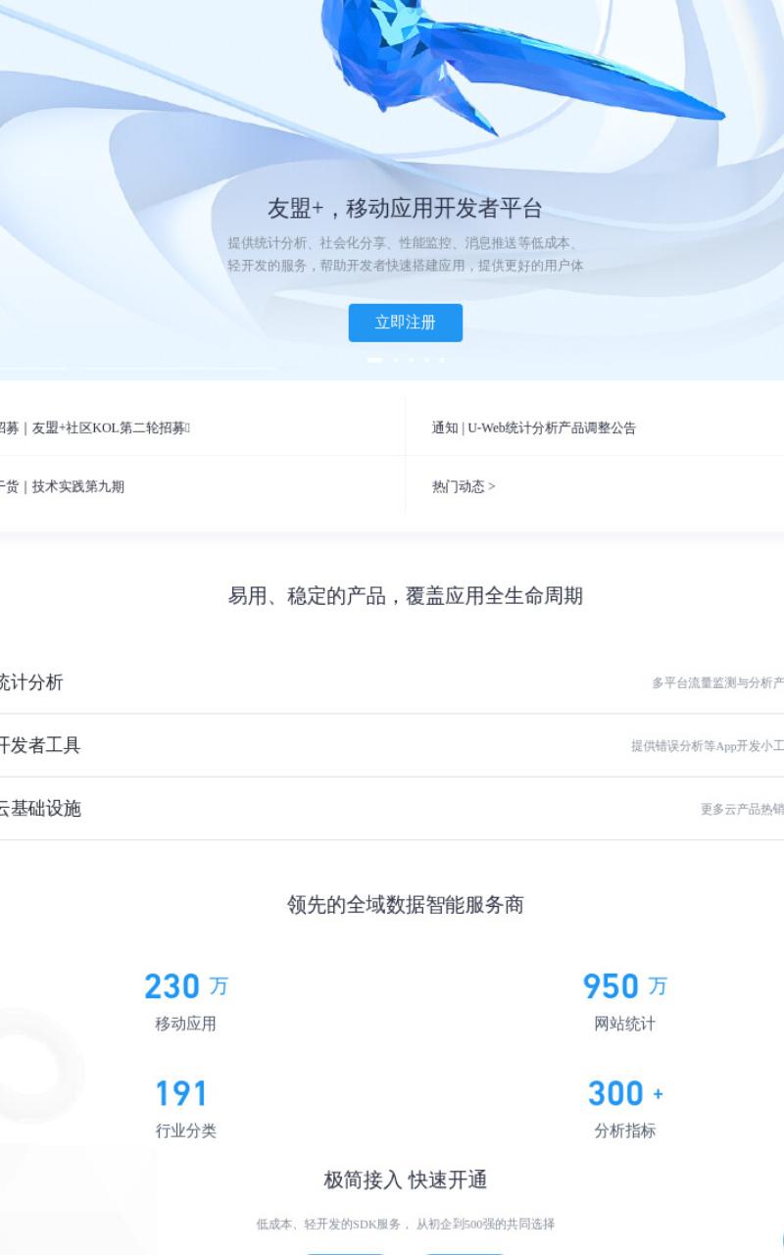Click the 300 + statistic number
The height and width of the screenshot is (1255, 784).
[x=625, y=1093]
